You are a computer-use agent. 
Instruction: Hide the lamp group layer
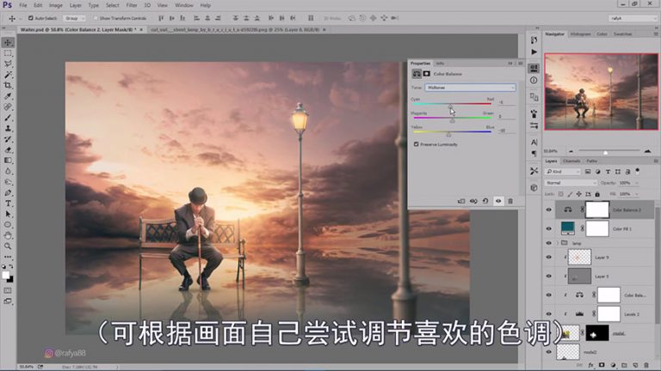549,243
